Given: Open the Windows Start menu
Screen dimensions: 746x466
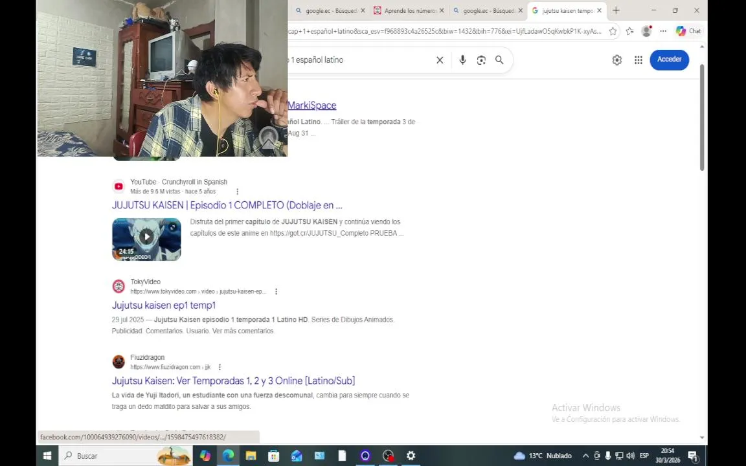Looking at the screenshot, I should (x=47, y=456).
